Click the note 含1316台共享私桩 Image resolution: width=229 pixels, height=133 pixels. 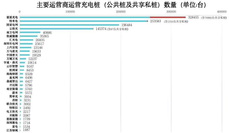176,21
